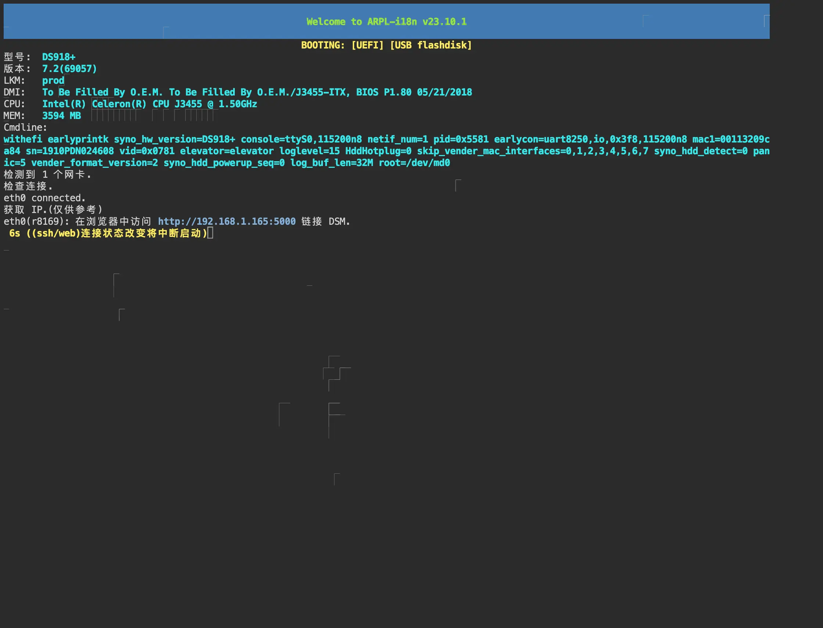Click the 'DMI:' label

pos(15,92)
